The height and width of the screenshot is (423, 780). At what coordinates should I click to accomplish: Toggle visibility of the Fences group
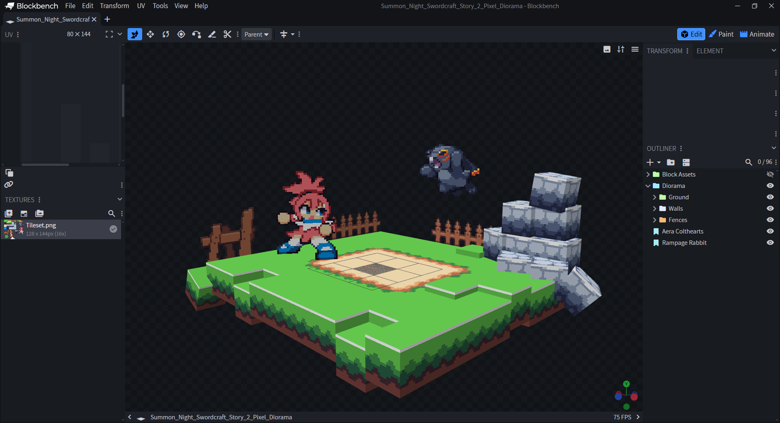coord(770,220)
